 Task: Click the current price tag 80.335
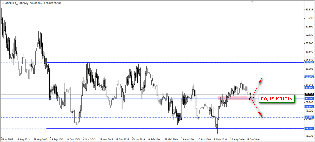(x=308, y=94)
